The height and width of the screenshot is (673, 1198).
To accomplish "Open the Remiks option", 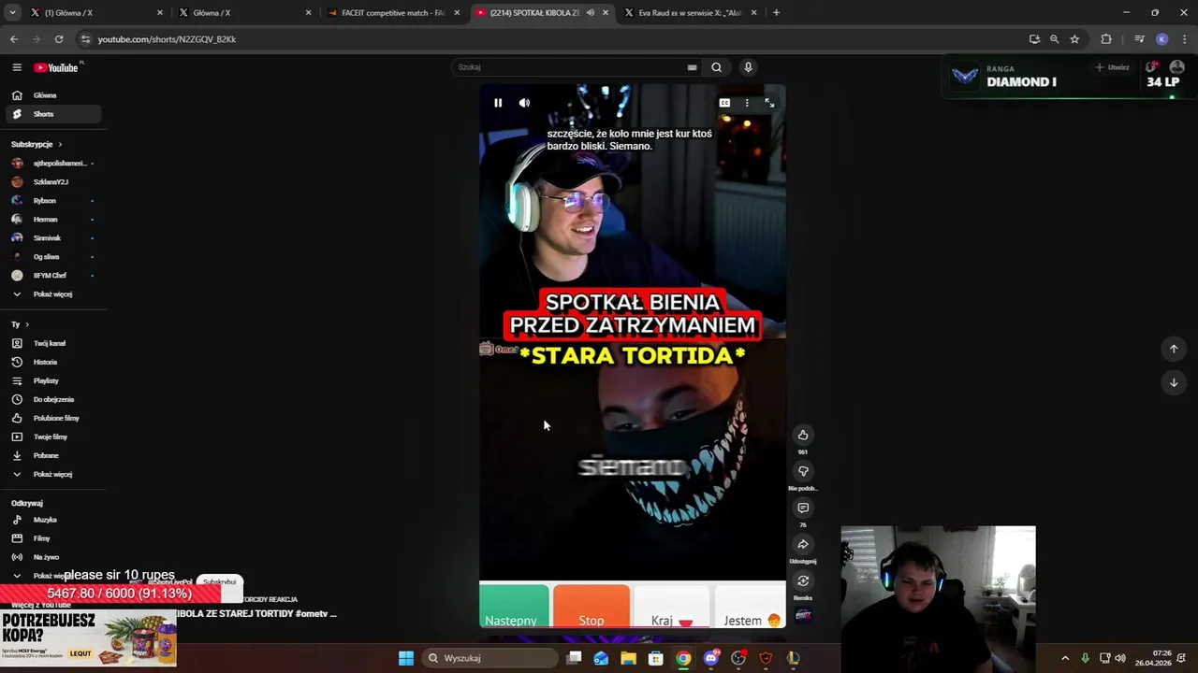I will click(x=803, y=580).
